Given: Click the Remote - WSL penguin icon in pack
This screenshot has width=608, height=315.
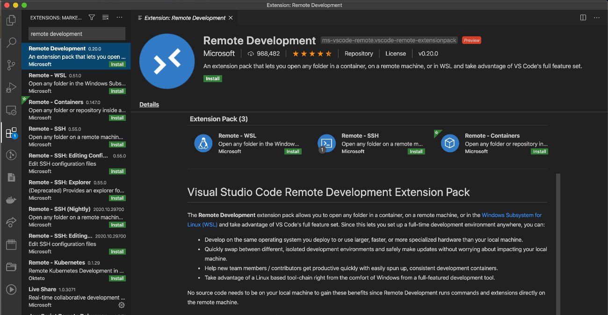Looking at the screenshot, I should tap(203, 143).
